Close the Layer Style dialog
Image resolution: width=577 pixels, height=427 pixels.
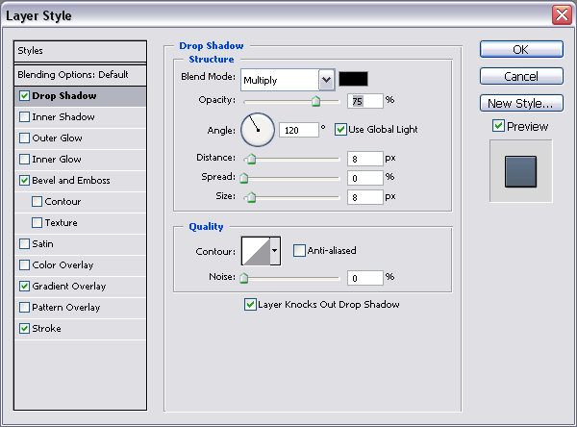(x=561, y=15)
